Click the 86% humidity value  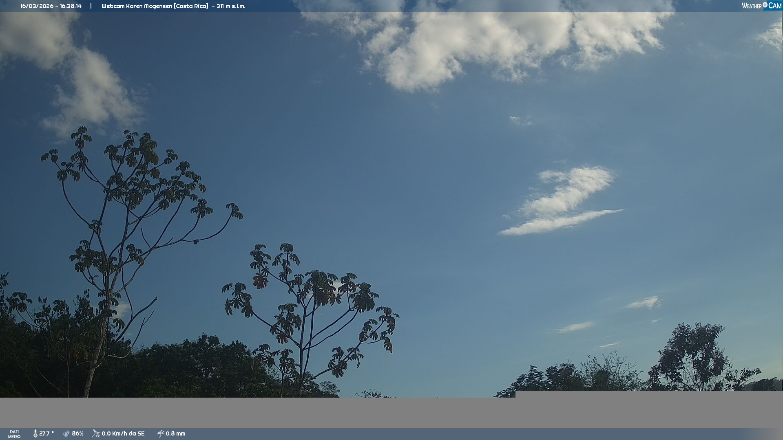click(77, 433)
